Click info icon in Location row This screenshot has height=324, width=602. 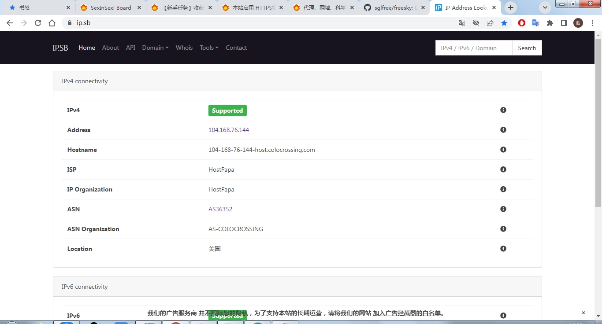[x=503, y=249]
